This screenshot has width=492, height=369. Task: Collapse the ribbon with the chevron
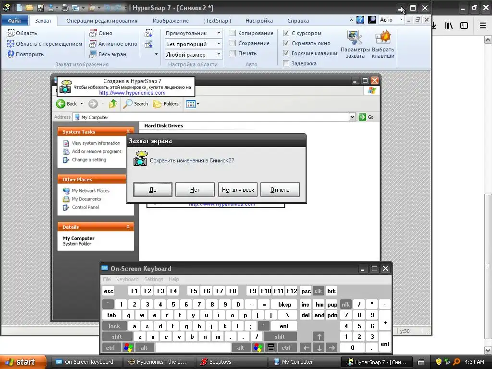351,20
